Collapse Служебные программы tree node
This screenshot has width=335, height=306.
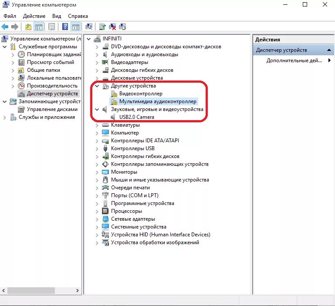click(x=4, y=47)
